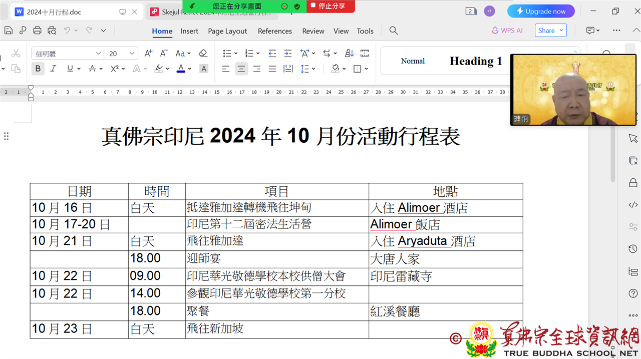Click the Clear Formatting eraser icon
This screenshot has width=641, height=359.
[203, 53]
